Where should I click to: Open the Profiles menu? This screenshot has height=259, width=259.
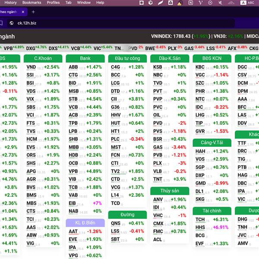53,3
